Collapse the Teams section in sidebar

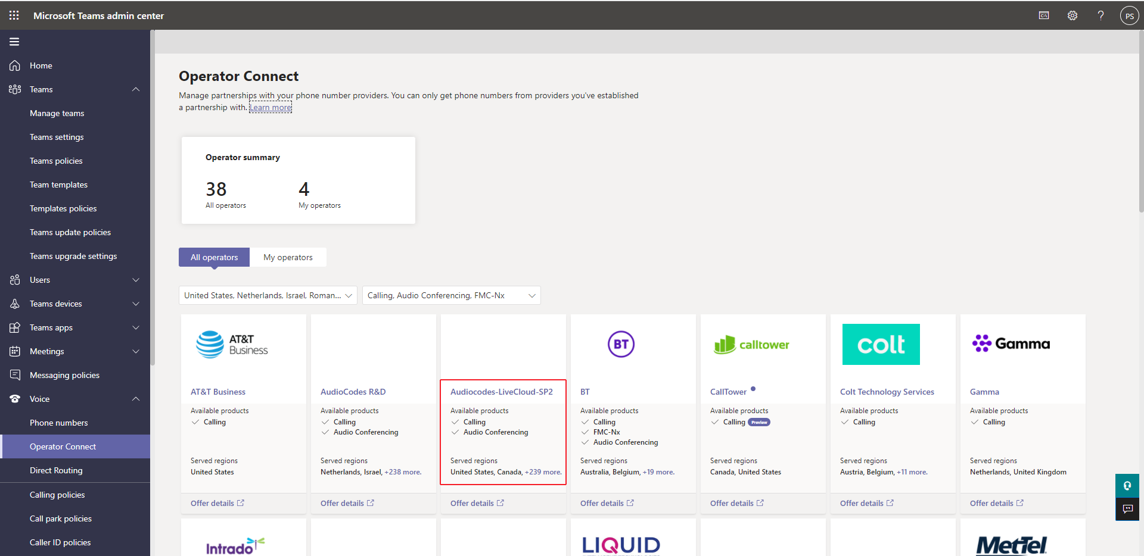(x=136, y=89)
